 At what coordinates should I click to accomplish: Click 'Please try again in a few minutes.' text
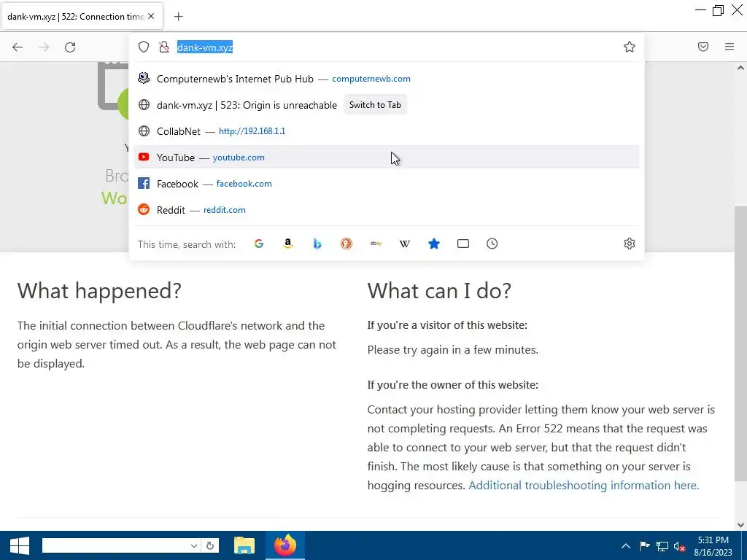[452, 350]
